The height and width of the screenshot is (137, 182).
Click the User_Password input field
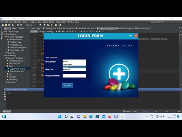pyautogui.click(x=74, y=76)
